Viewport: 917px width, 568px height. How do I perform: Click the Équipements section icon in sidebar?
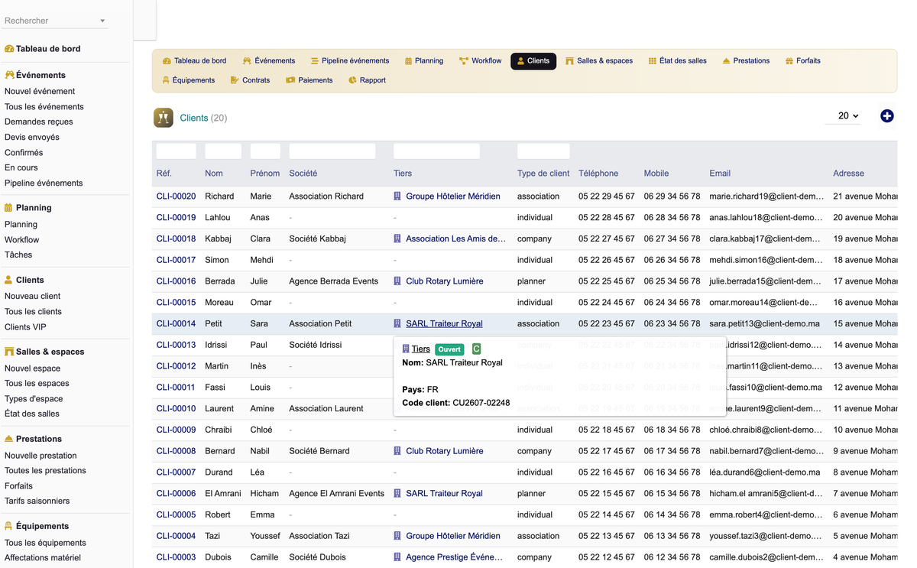[x=8, y=526]
